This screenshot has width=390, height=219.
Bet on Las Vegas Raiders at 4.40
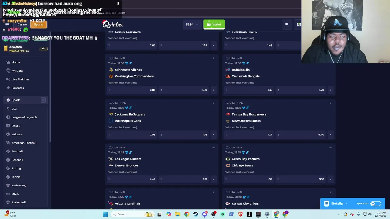(132, 179)
